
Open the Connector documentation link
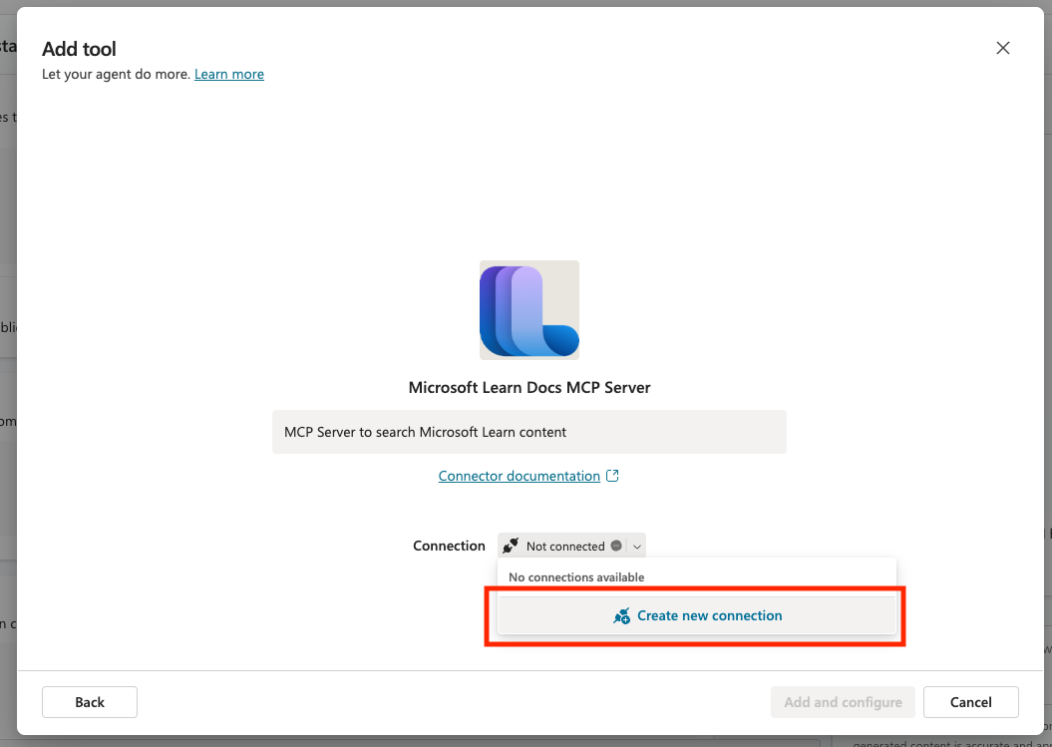pos(520,476)
